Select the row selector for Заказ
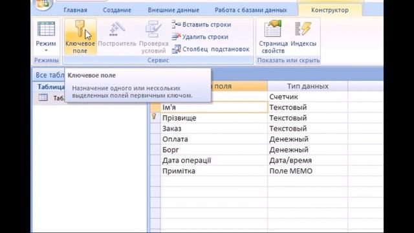This screenshot has width=414, height=233. 155,129
